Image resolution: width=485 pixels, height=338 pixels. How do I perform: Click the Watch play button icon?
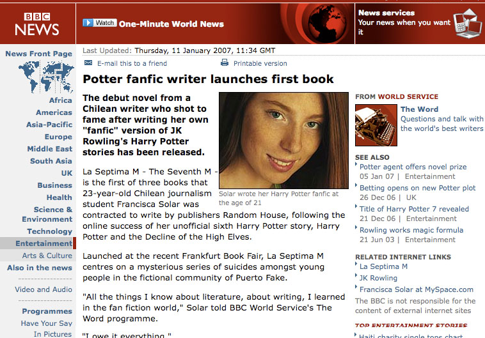88,22
